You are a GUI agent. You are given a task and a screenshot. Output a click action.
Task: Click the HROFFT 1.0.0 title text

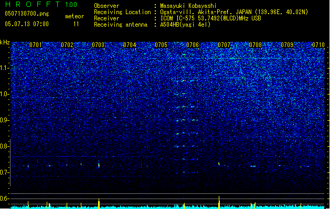point(41,4)
